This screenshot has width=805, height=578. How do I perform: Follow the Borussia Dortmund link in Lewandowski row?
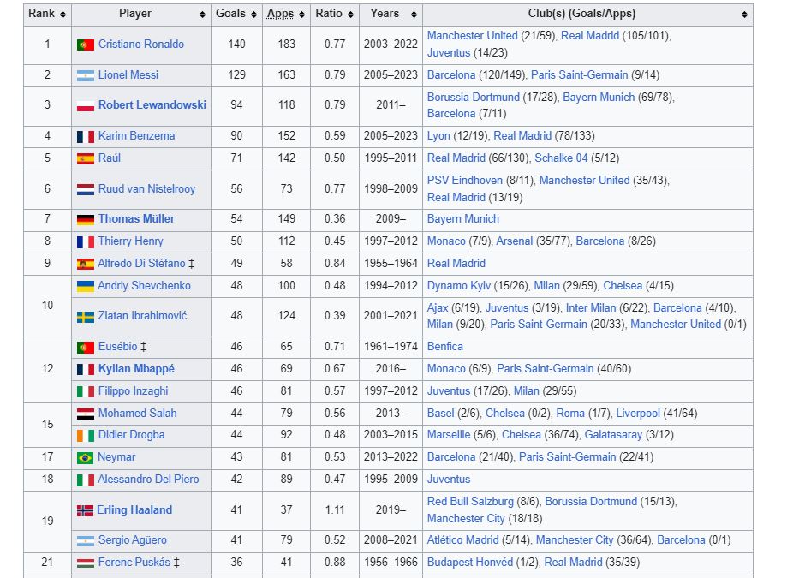pyautogui.click(x=474, y=97)
